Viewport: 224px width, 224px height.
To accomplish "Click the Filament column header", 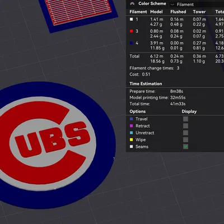I will click(138, 12).
